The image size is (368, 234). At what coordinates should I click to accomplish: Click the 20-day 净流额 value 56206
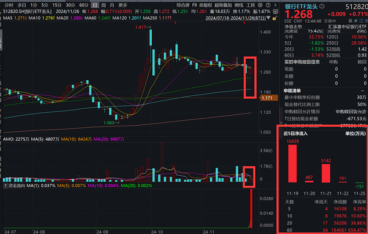340,223
